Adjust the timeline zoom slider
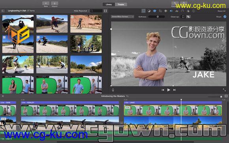 pyautogui.click(x=215, y=96)
